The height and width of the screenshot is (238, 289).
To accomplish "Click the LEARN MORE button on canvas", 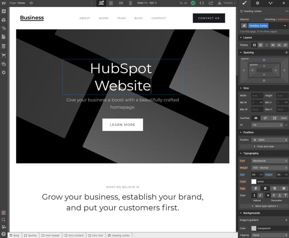I will tap(122, 125).
